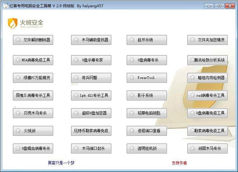This screenshot has width=238, height=172.
Task: Open 腾讯哈勃分析系统
Action: pos(207,60)
